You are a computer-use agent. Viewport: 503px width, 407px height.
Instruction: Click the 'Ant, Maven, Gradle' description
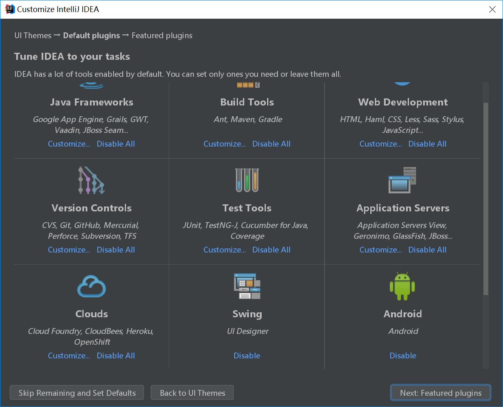click(x=248, y=119)
